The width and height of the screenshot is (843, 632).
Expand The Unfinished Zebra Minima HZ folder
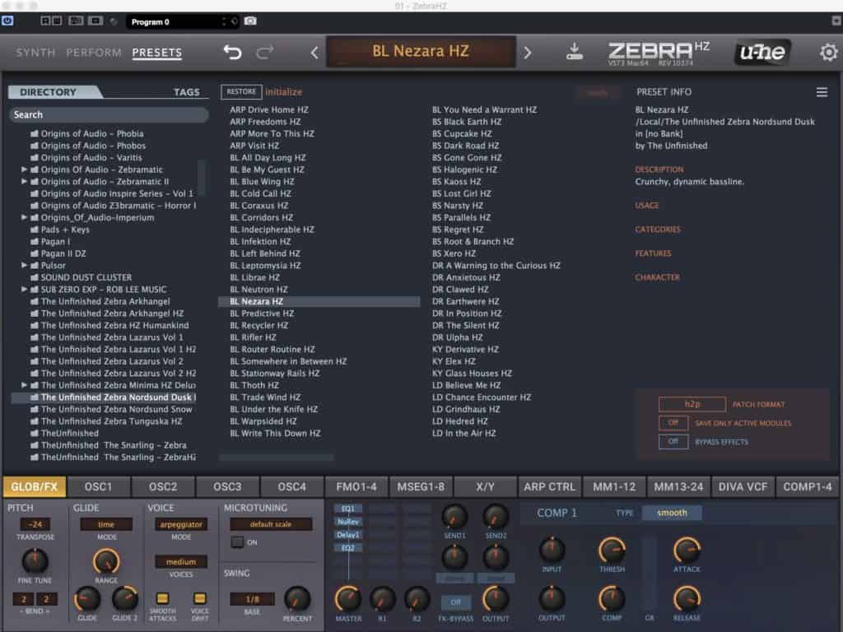(x=24, y=385)
